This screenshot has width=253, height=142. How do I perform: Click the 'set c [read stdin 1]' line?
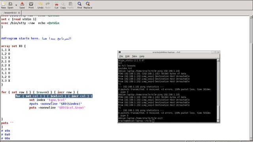pos(19,19)
